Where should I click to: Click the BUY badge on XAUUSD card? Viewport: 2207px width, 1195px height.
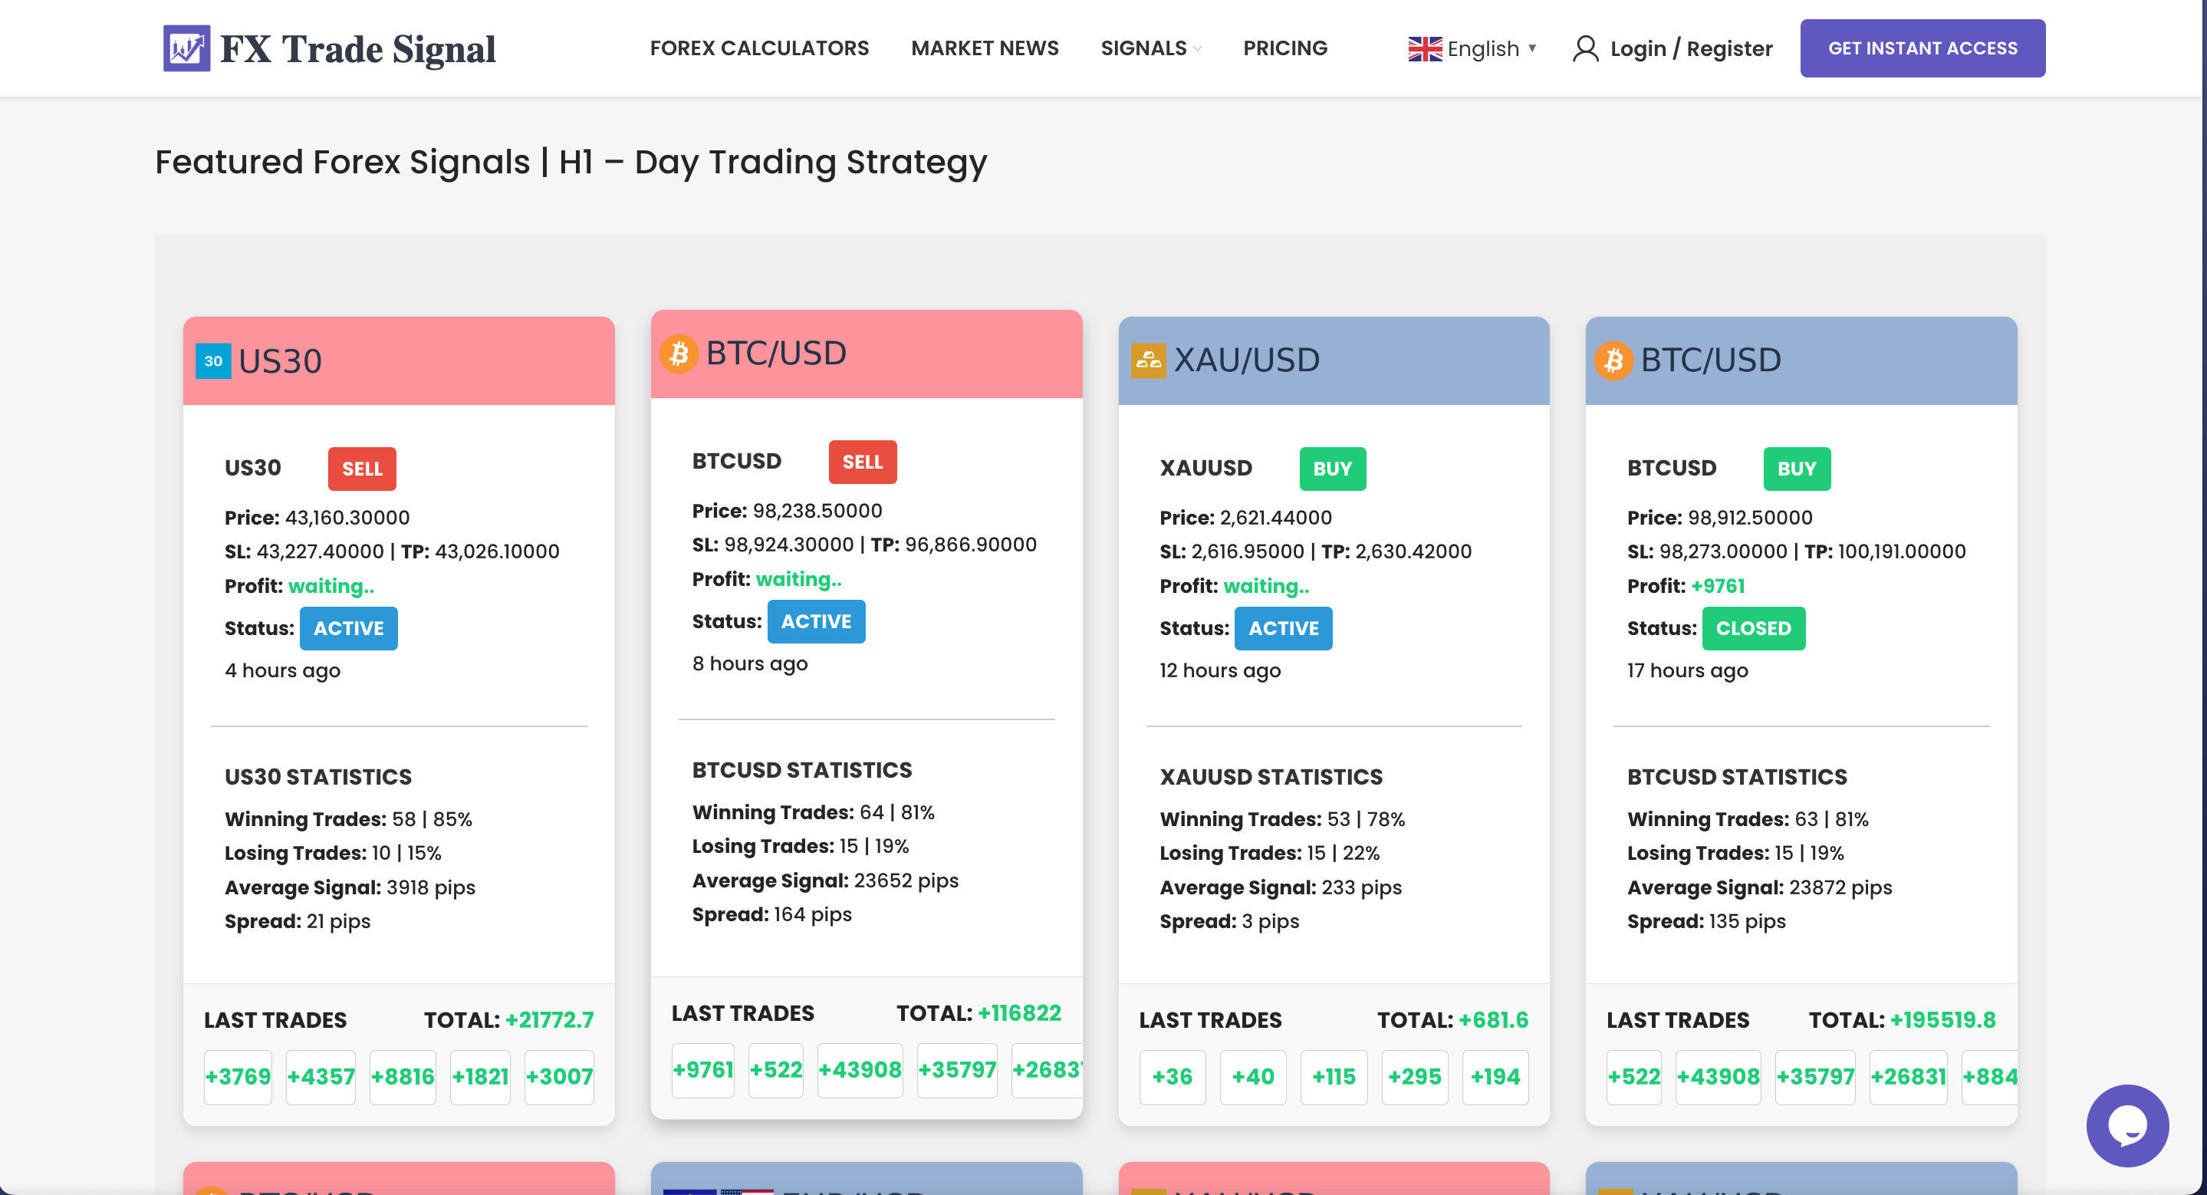(x=1331, y=469)
